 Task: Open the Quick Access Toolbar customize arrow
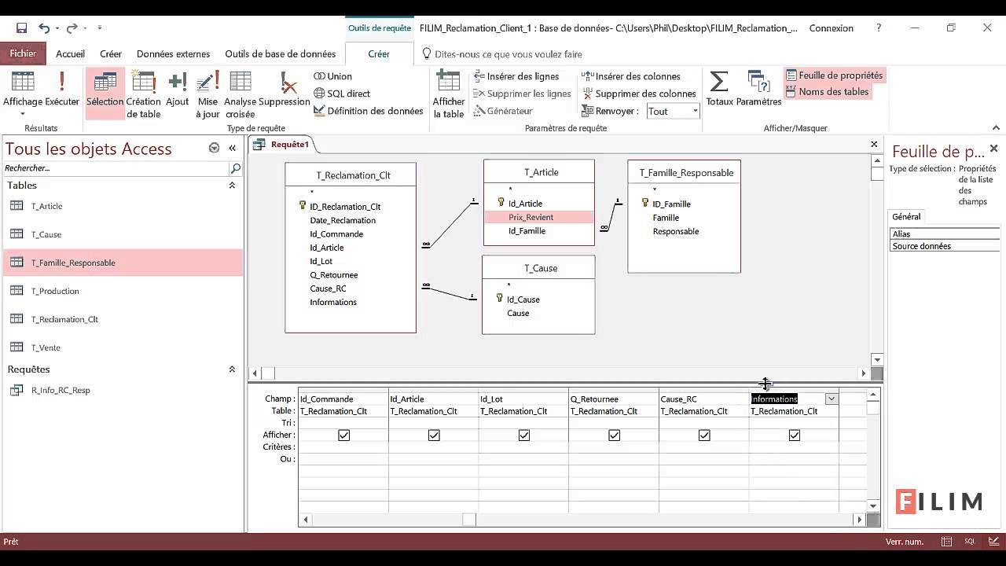tap(100, 28)
